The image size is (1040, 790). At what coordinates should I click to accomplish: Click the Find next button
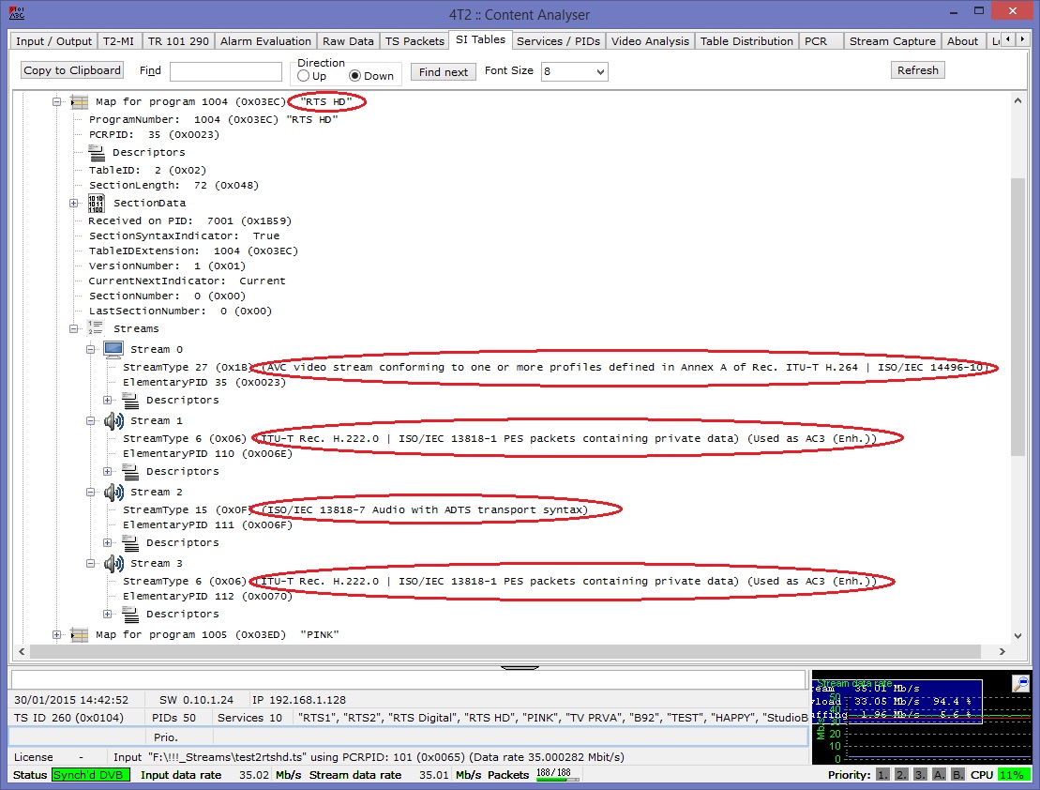tap(443, 71)
